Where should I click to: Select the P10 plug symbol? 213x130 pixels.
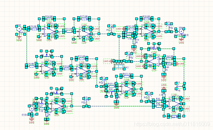point(169,28)
